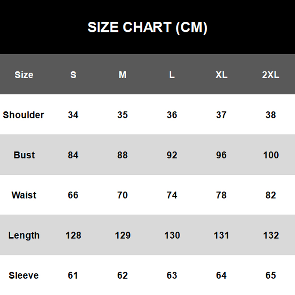Select the M size column header
The image size is (295, 295).
[122, 75]
